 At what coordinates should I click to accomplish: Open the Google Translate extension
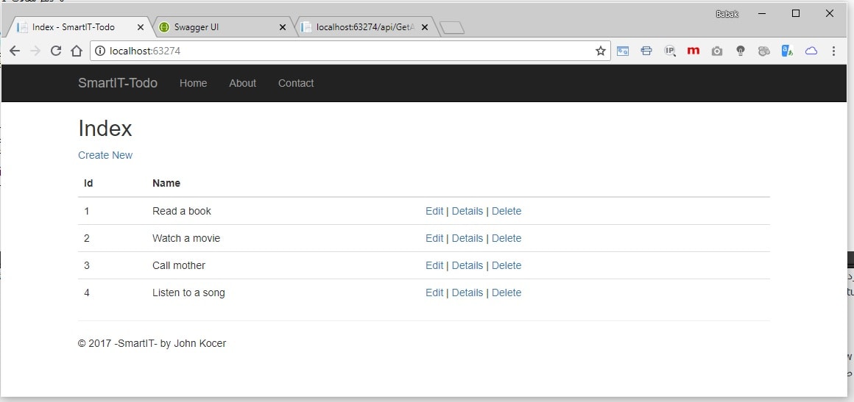pos(787,51)
